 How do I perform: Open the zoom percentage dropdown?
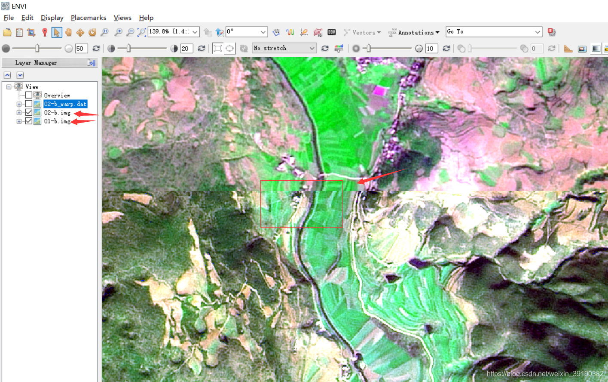point(195,32)
